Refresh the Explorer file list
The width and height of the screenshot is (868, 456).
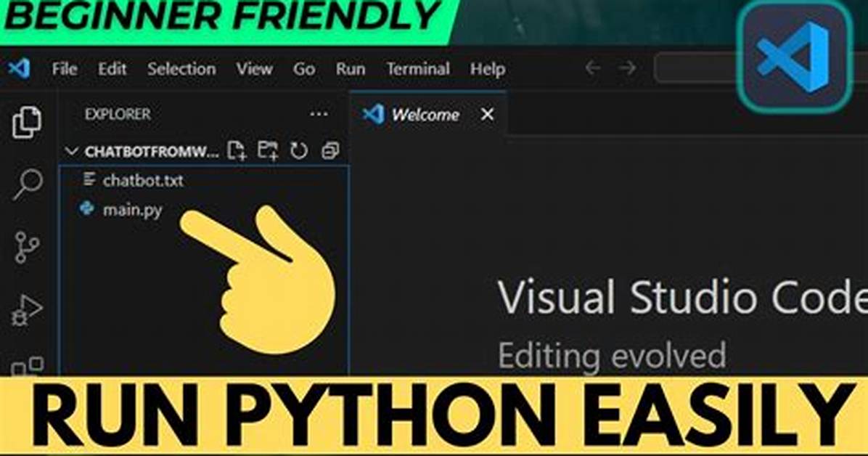coord(299,151)
